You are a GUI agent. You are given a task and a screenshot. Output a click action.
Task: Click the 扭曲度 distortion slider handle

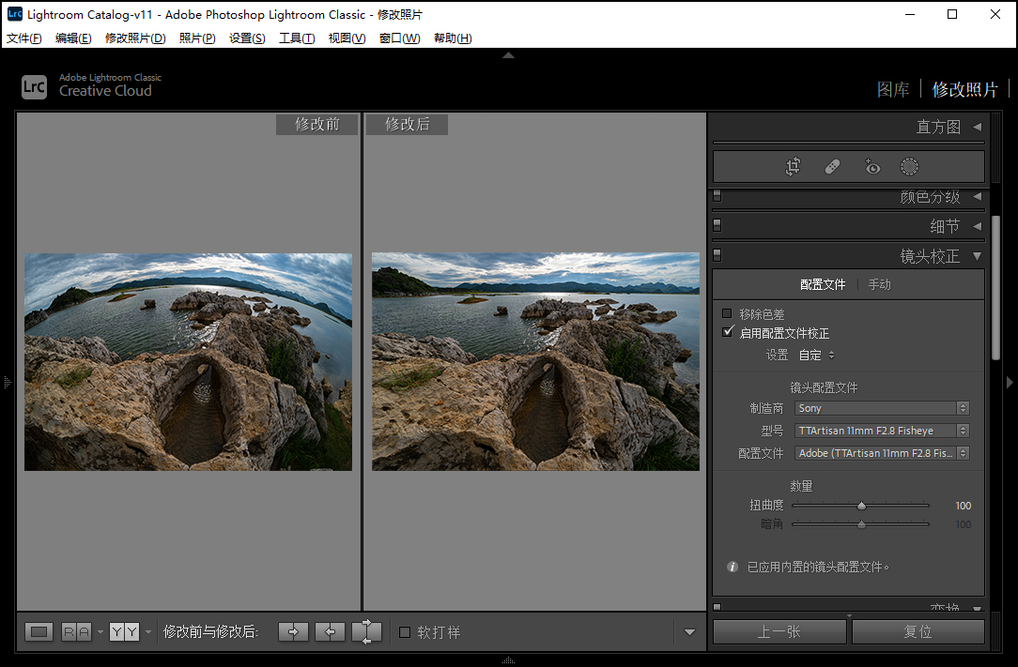(x=861, y=507)
